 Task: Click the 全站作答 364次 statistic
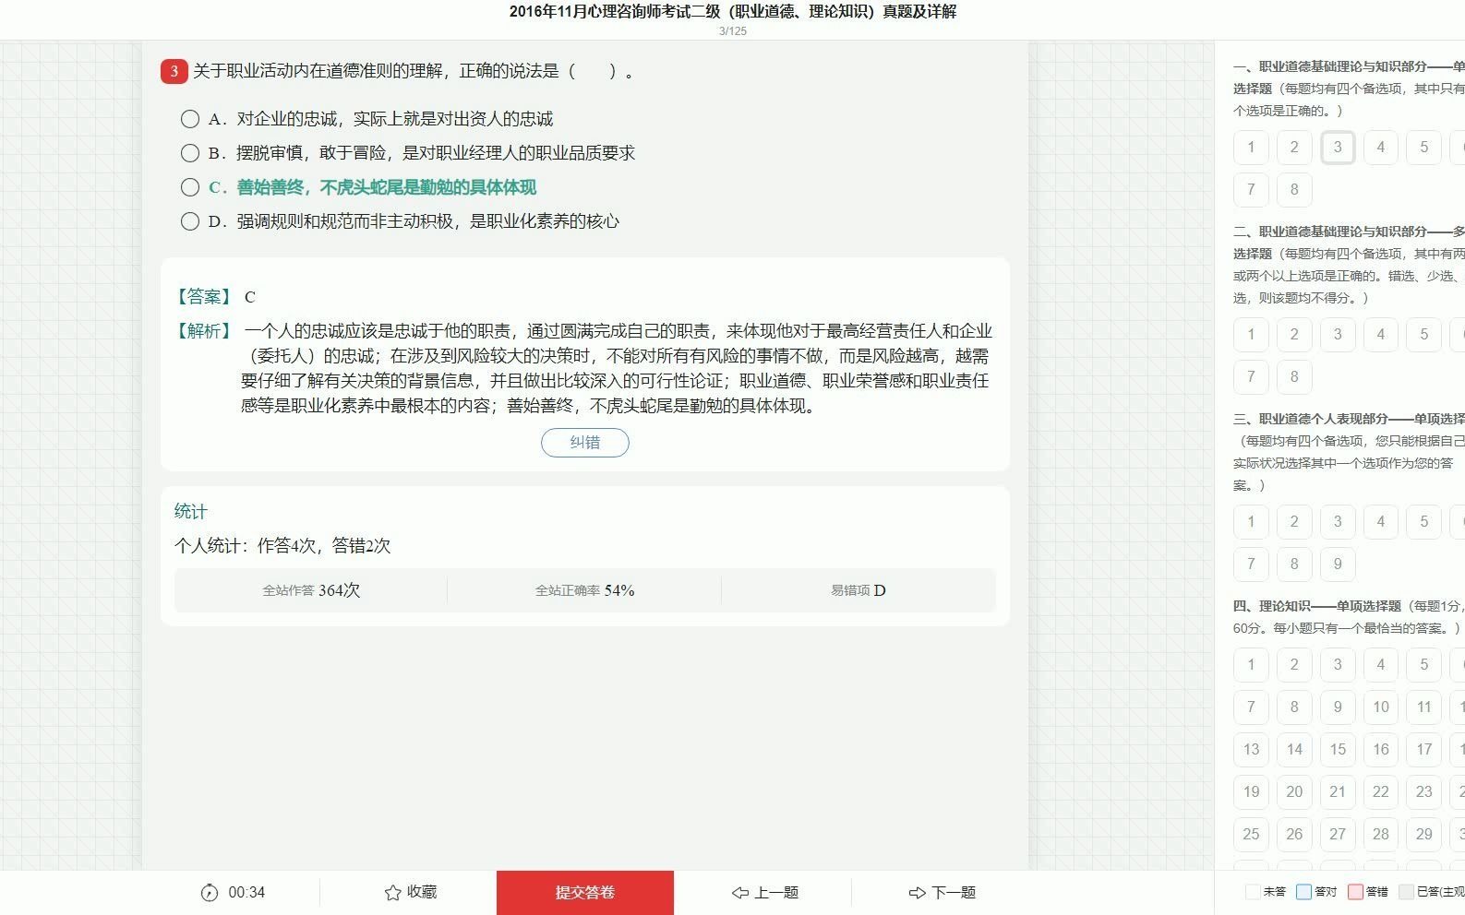311,590
